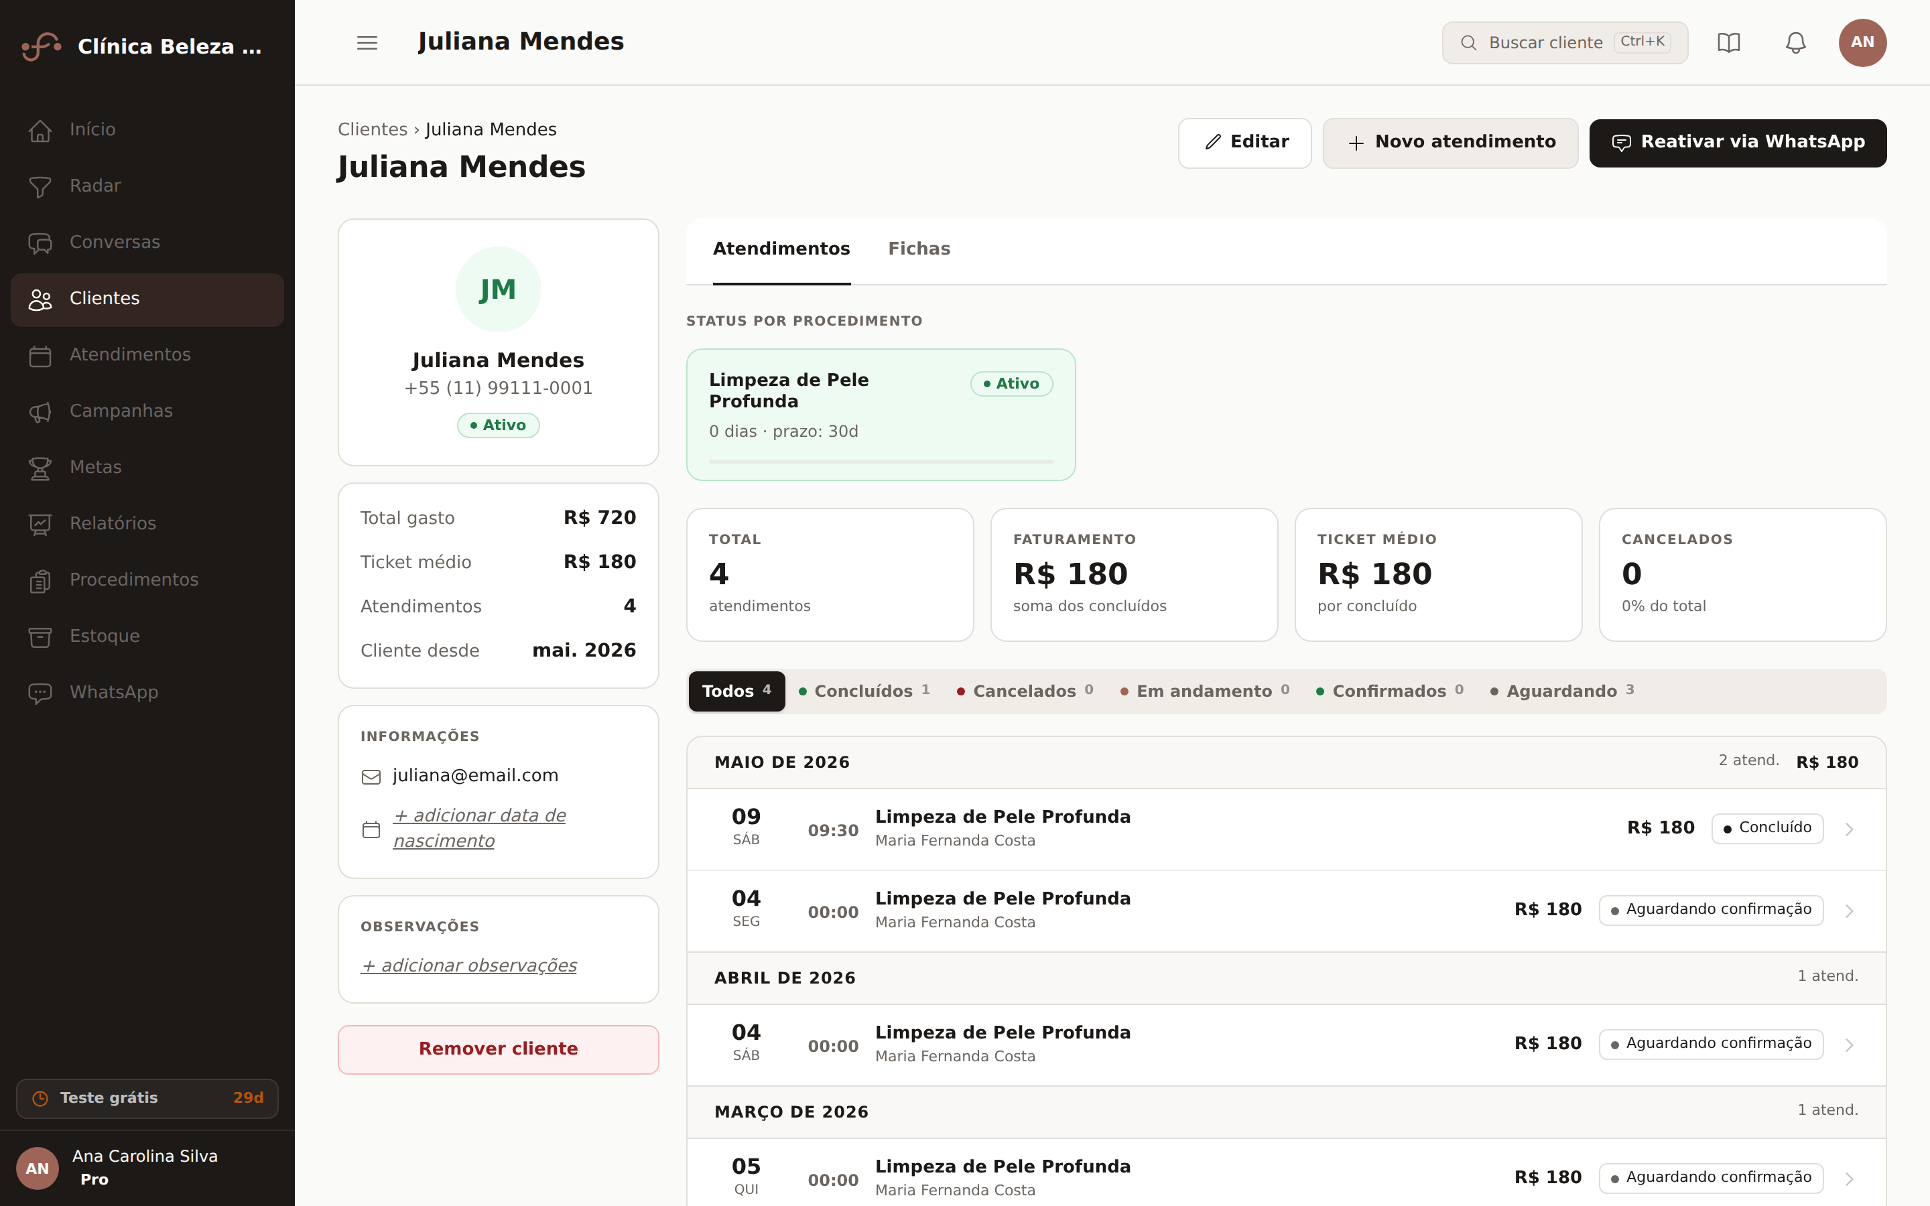Open the book documentation icon
The height and width of the screenshot is (1206, 1930).
[1728, 42]
